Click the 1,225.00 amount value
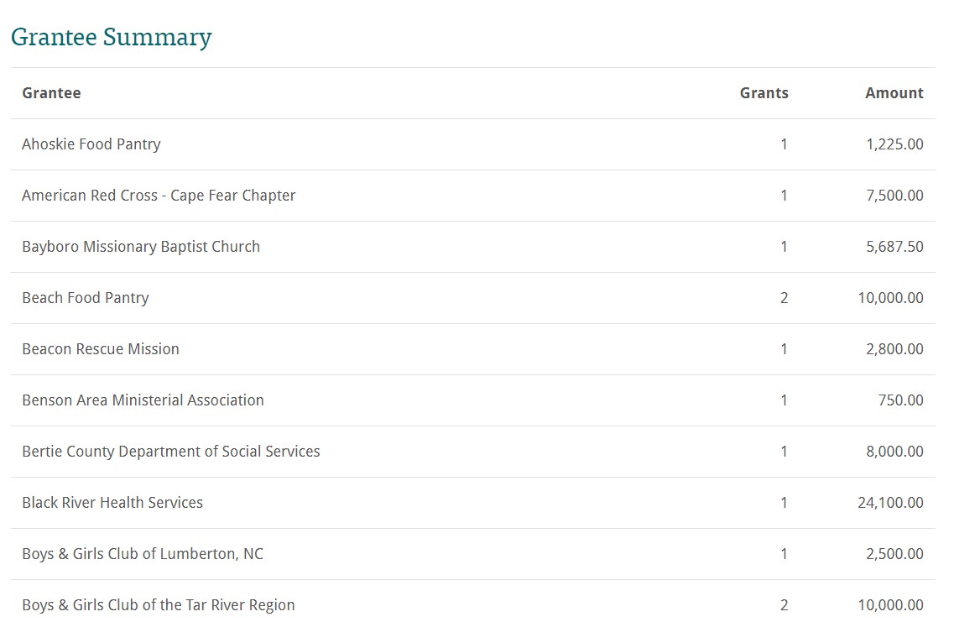This screenshot has width=954, height=622. coord(895,144)
